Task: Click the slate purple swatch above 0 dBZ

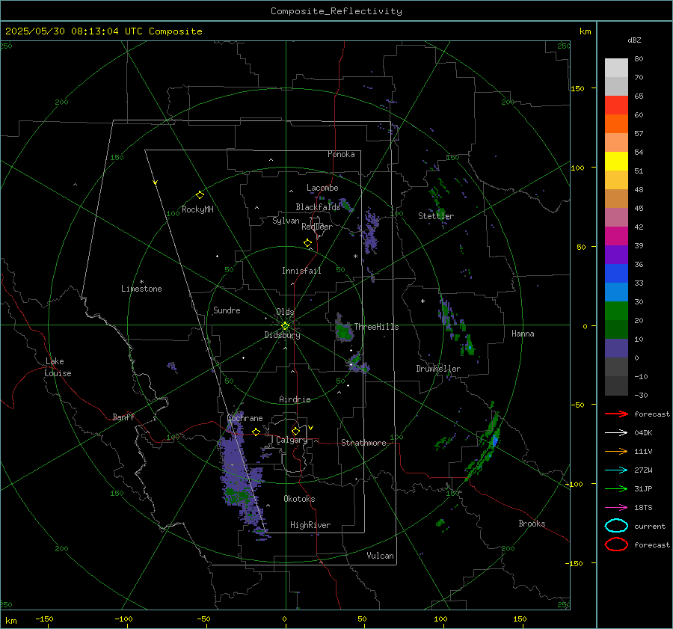Action: 616,349
